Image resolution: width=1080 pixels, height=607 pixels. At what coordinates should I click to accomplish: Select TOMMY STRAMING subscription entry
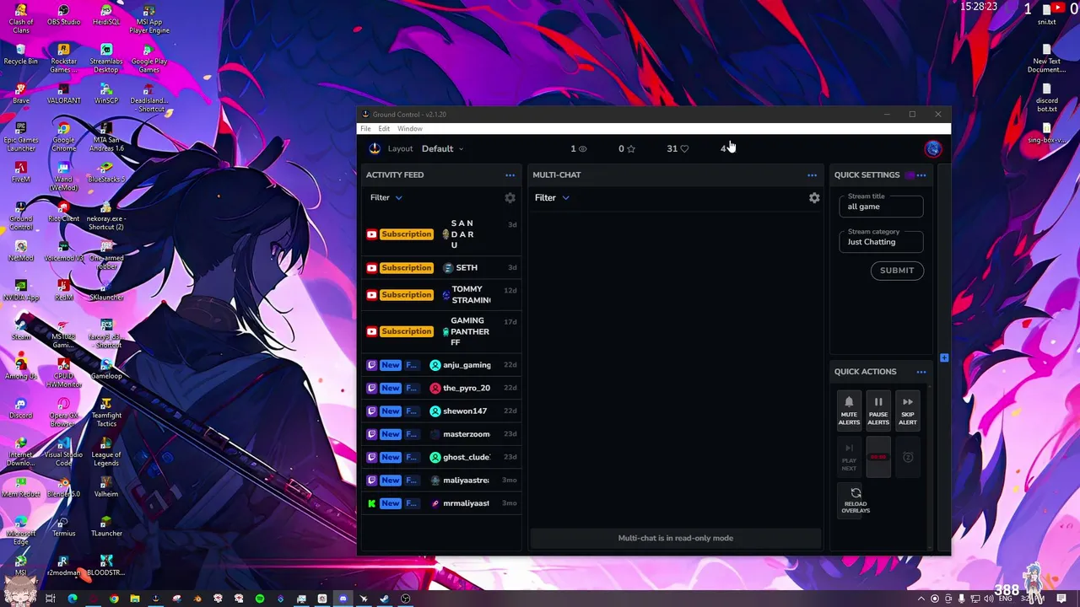441,295
